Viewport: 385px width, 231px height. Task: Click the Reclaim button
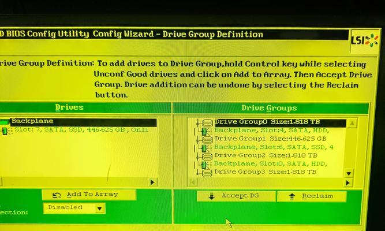pyautogui.click(x=312, y=196)
